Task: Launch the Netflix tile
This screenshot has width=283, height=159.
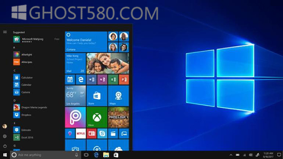Action: pyautogui.click(x=80, y=133)
